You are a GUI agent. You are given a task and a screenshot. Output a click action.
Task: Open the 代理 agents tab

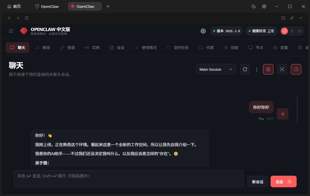point(206,48)
